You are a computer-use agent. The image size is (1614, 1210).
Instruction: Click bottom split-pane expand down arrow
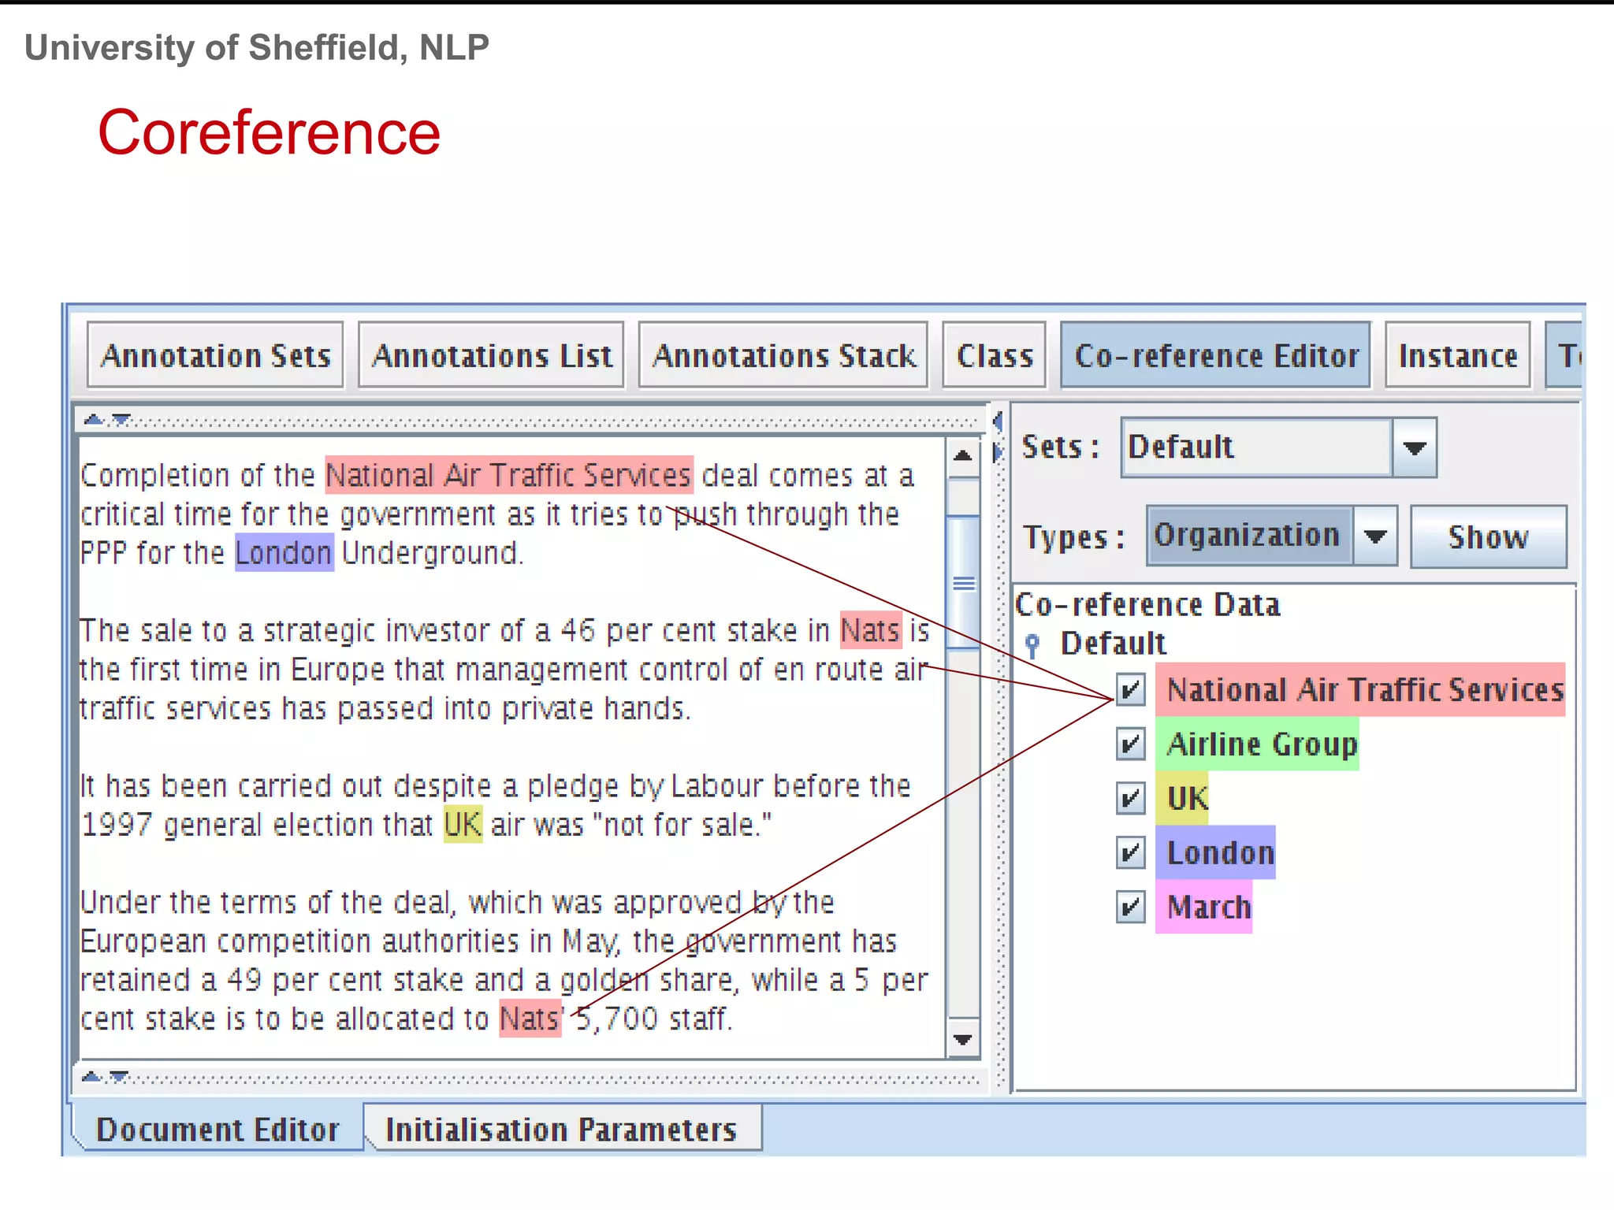click(119, 1076)
